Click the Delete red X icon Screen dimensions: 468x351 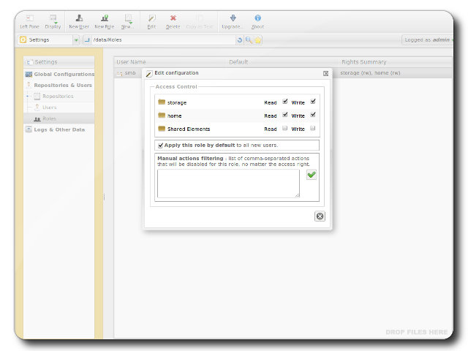[x=173, y=18]
